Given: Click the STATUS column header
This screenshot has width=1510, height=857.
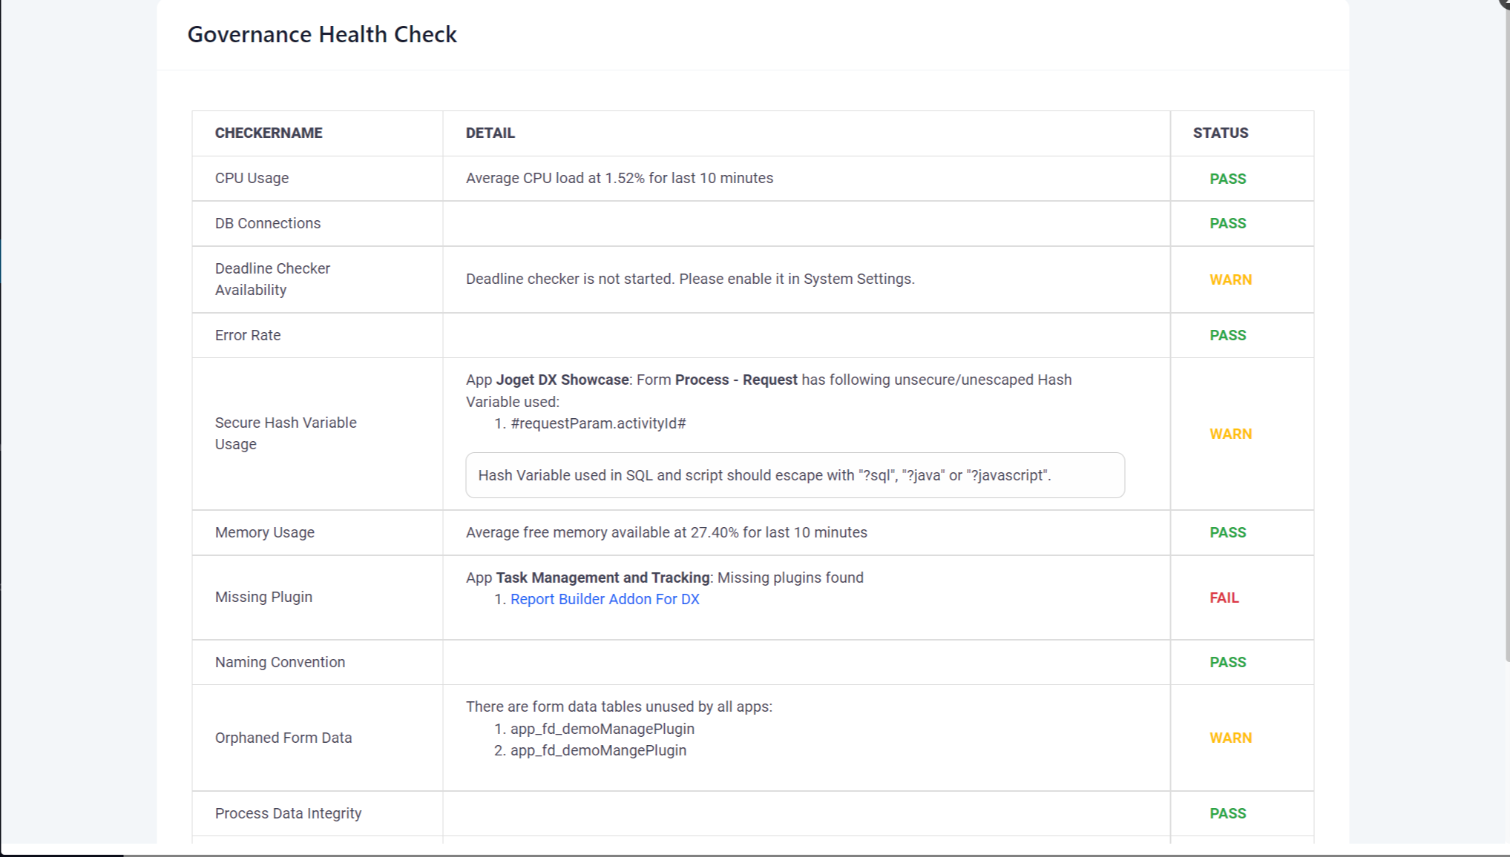Looking at the screenshot, I should pos(1220,133).
